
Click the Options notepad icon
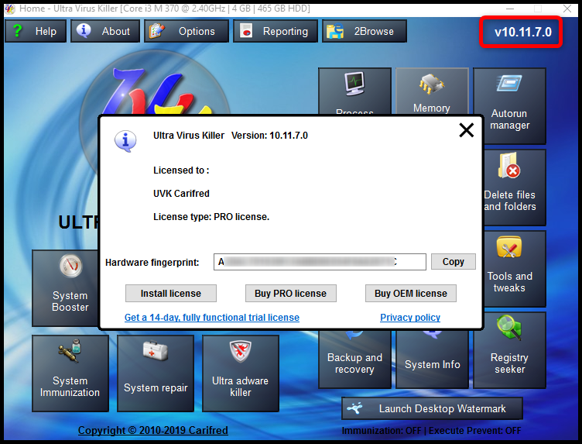click(x=156, y=31)
